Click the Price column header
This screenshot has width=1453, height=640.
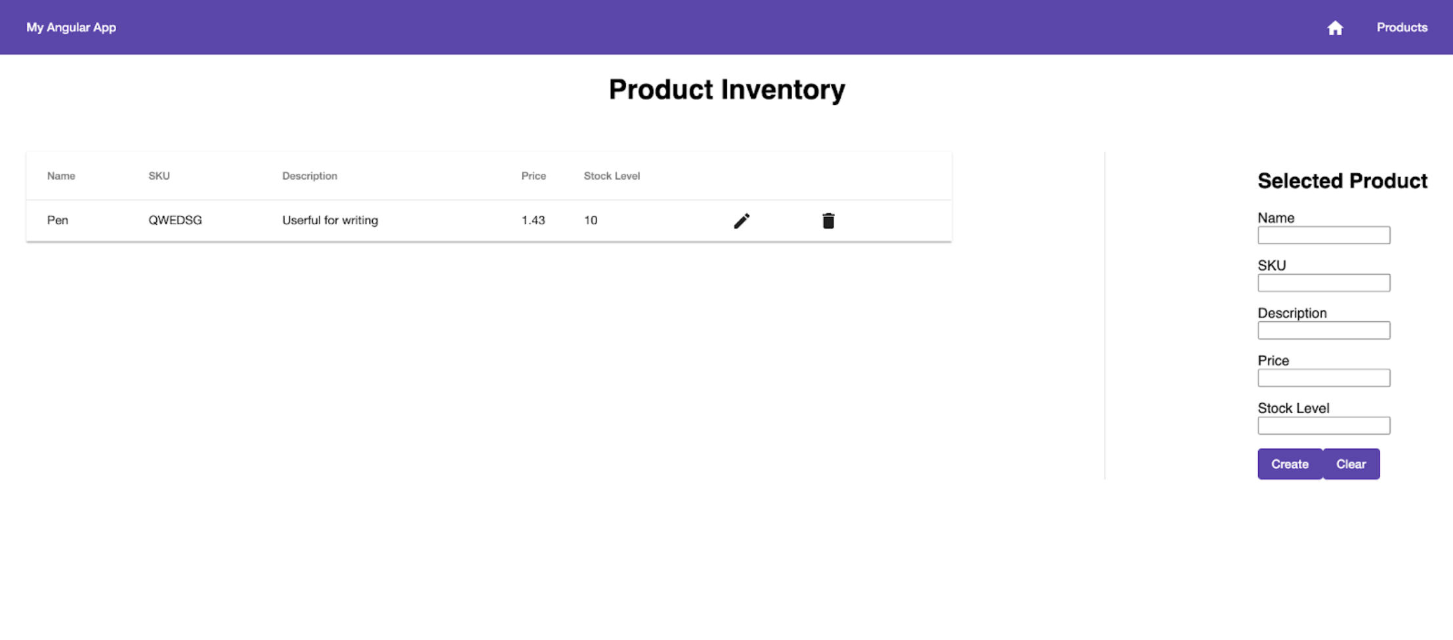click(534, 176)
